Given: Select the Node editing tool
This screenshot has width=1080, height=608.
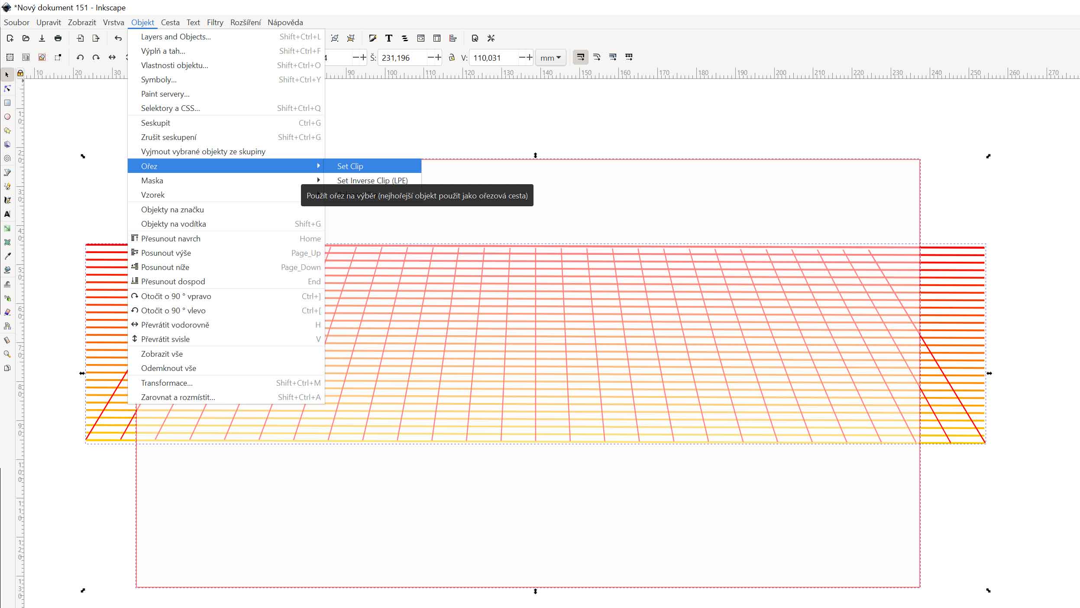Looking at the screenshot, I should [x=7, y=89].
